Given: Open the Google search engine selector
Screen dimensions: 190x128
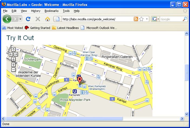Looking at the screenshot, I should [x=155, y=19].
